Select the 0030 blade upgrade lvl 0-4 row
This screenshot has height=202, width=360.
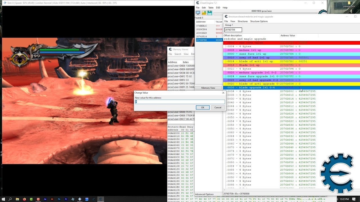point(292,88)
